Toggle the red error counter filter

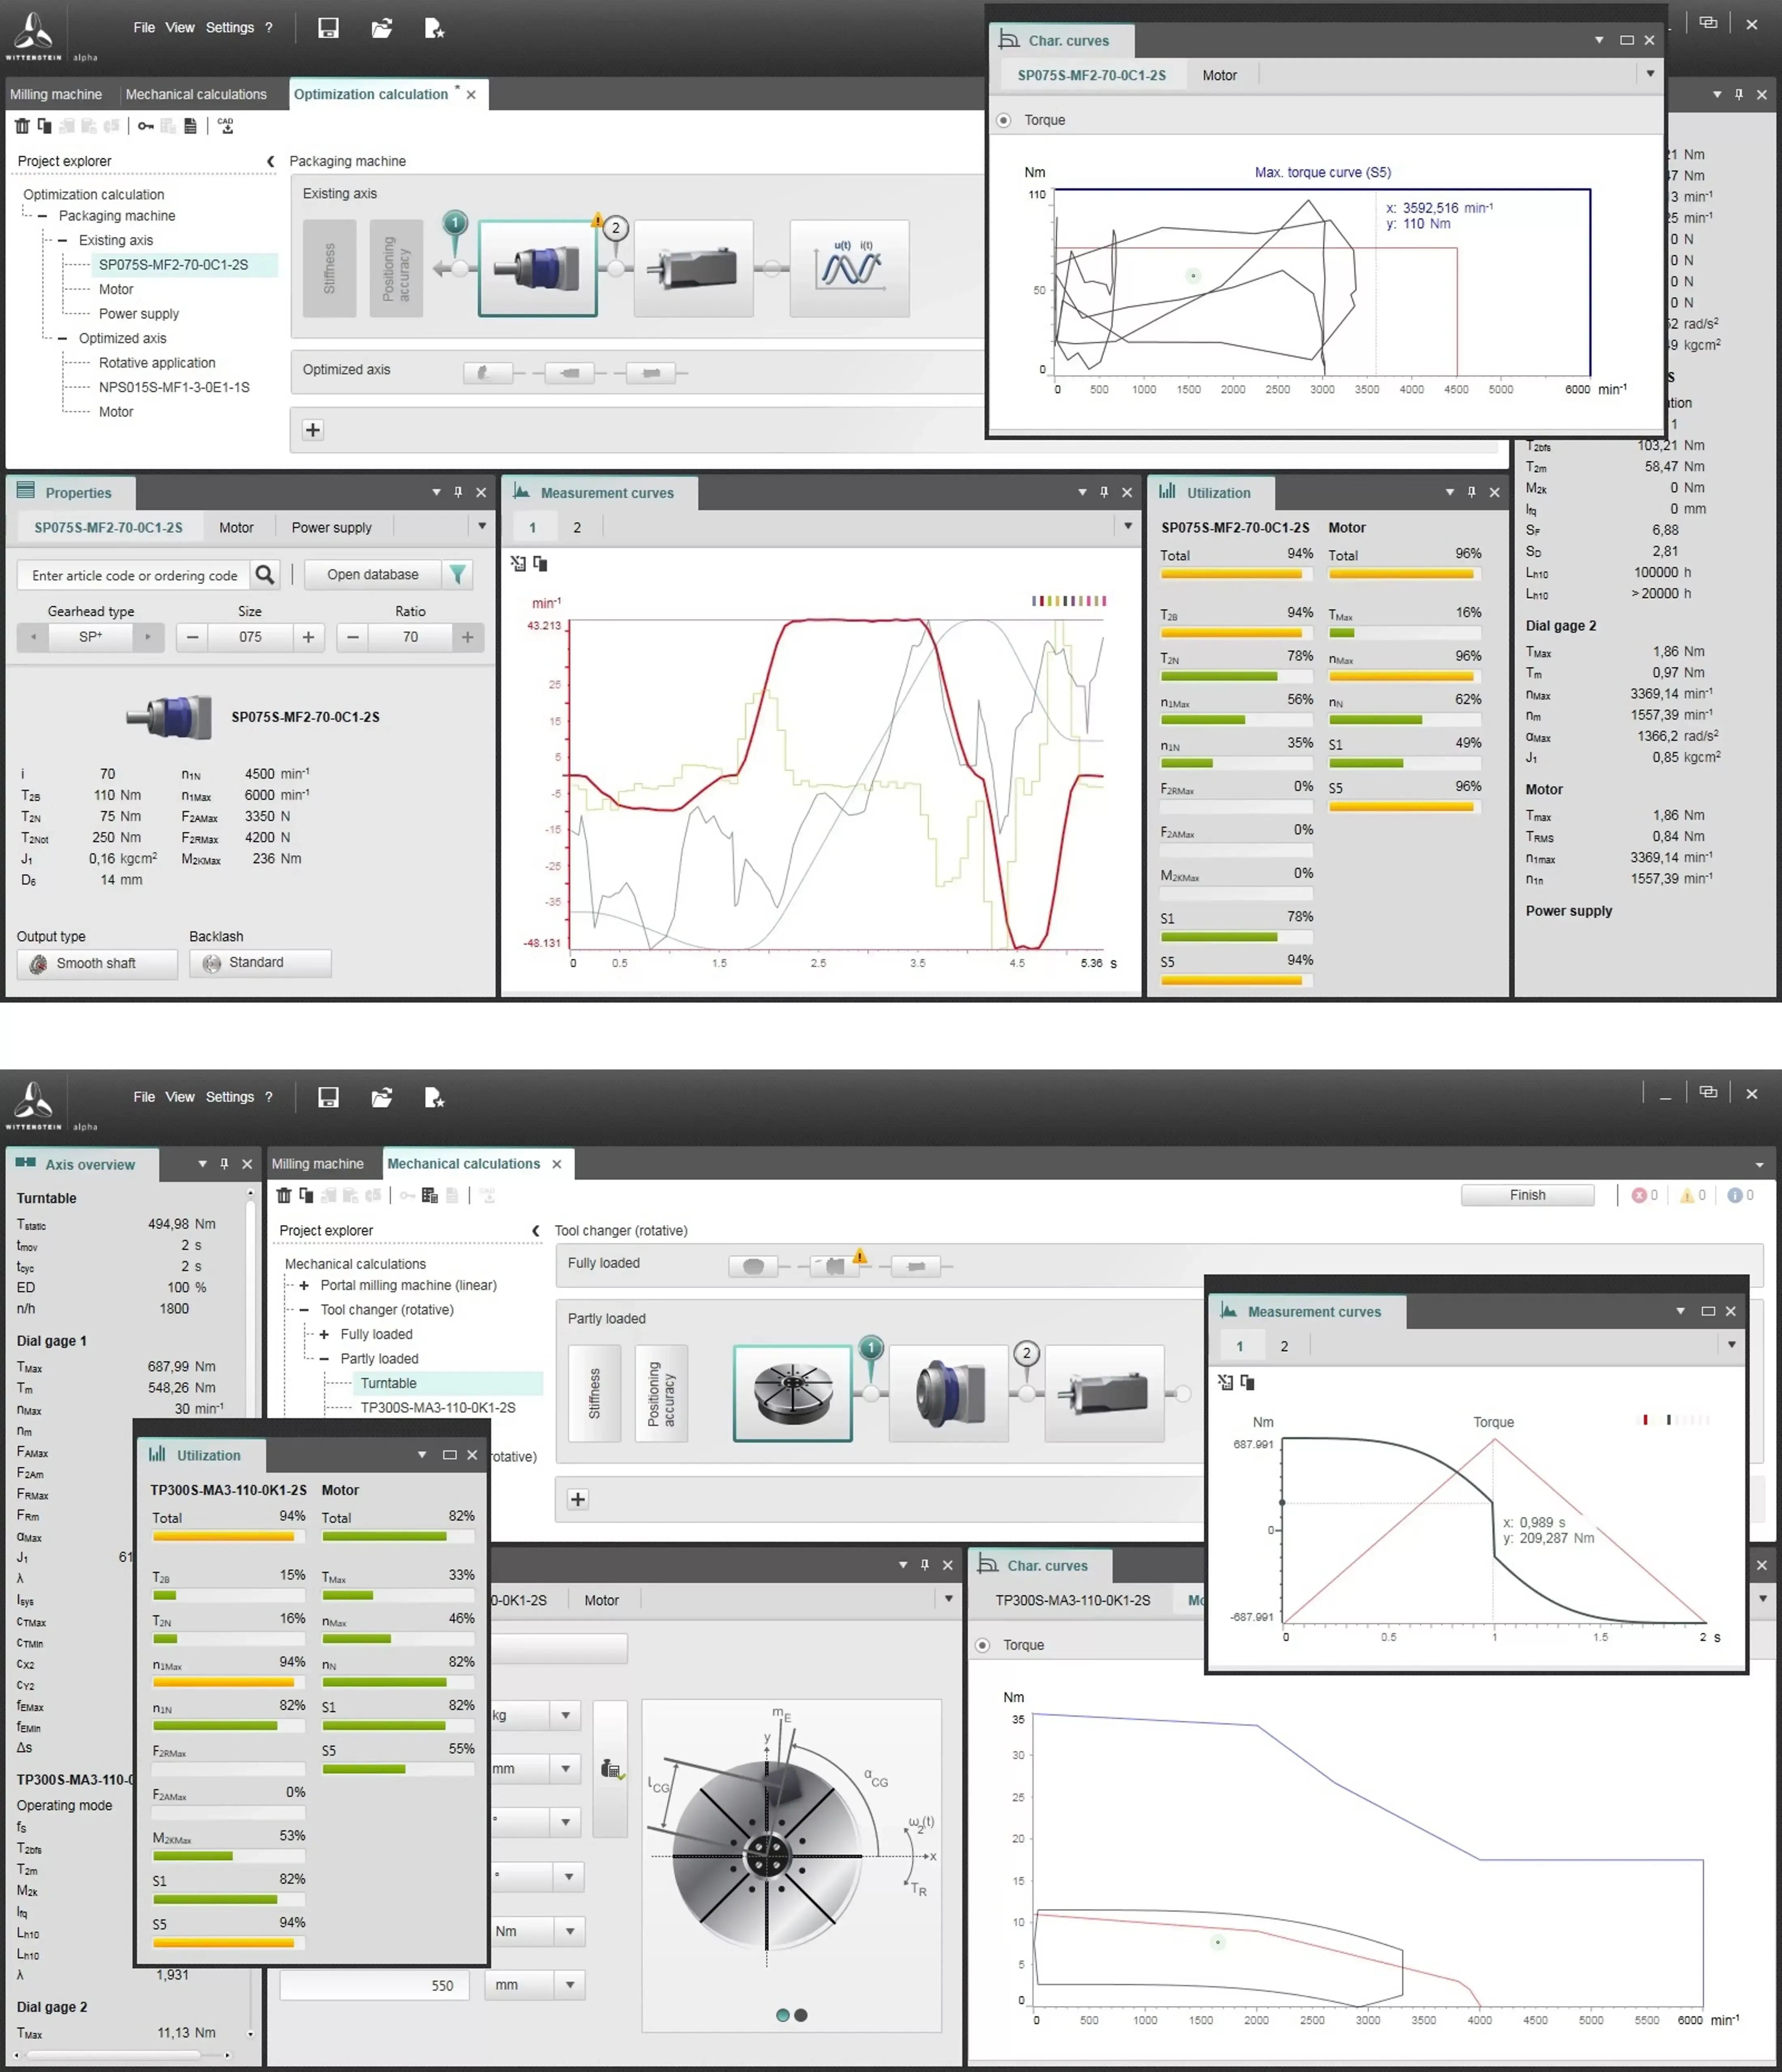[x=1645, y=1195]
